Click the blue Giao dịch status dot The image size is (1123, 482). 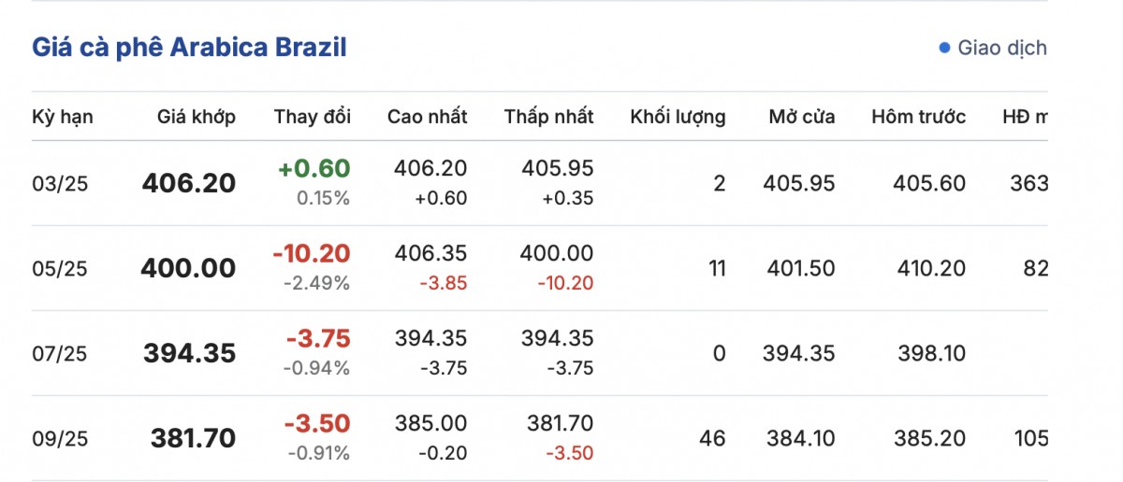[x=944, y=48]
